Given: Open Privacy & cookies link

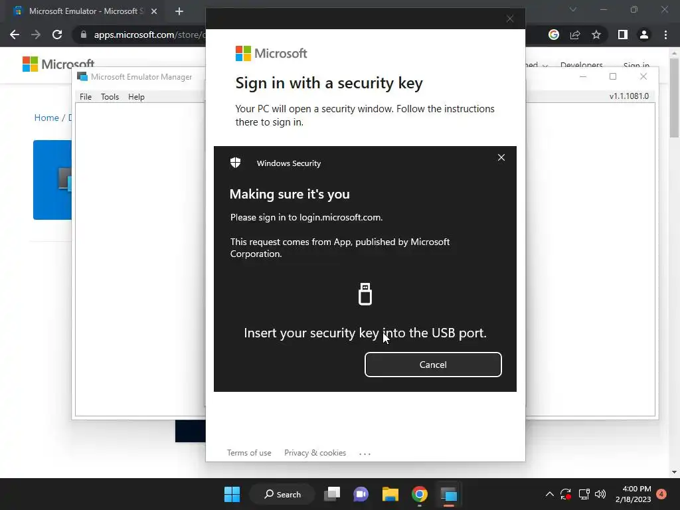Looking at the screenshot, I should [x=315, y=453].
